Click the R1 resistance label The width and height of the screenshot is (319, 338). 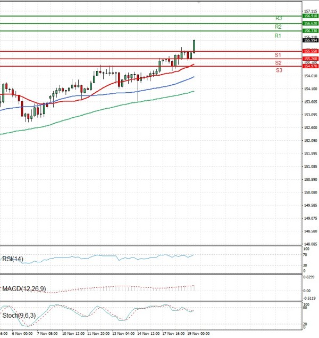(x=278, y=36)
